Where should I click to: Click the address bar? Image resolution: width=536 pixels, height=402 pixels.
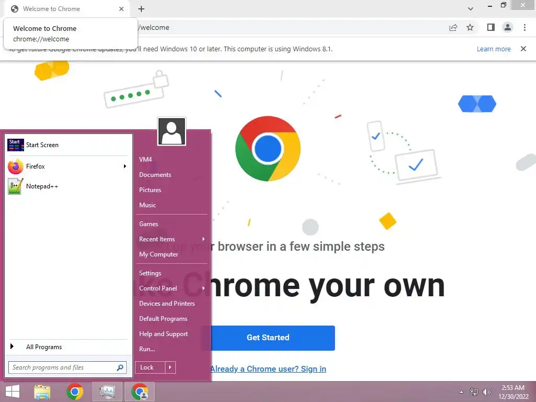(x=291, y=28)
